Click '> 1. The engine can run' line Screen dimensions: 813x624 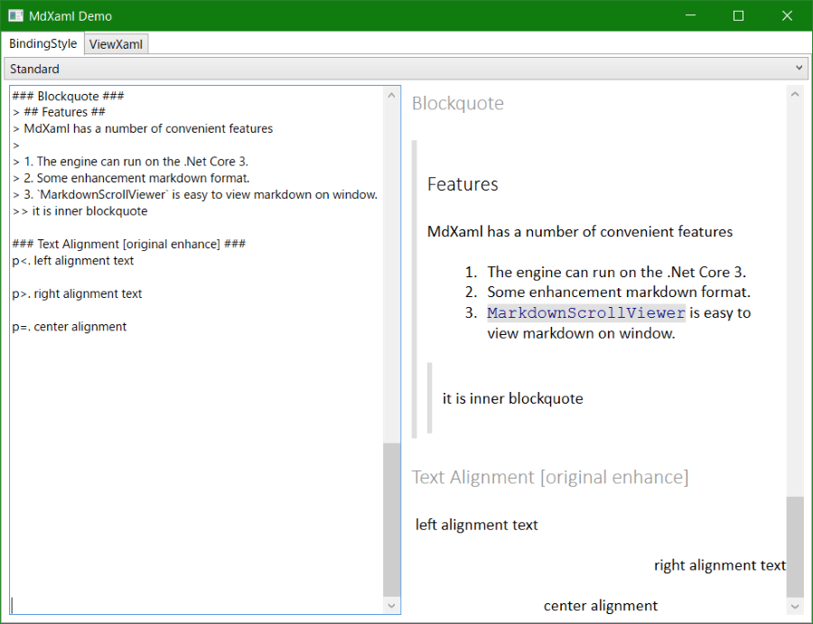pyautogui.click(x=130, y=162)
